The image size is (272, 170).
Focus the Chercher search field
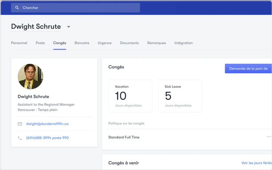coord(76,8)
